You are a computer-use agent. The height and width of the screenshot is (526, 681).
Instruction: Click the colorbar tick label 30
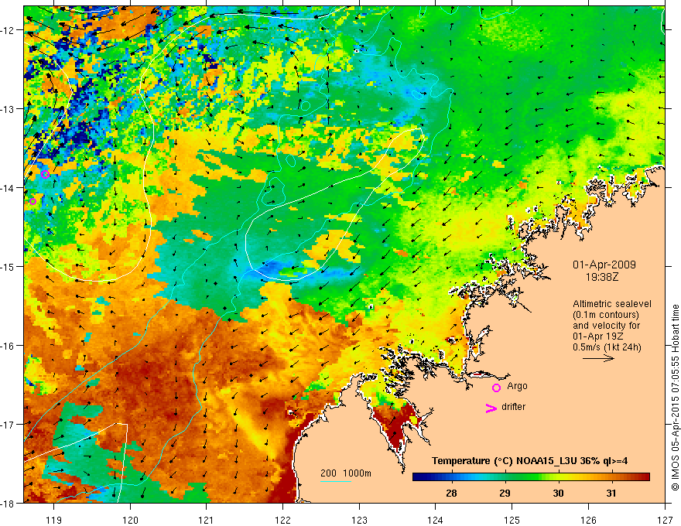click(558, 493)
